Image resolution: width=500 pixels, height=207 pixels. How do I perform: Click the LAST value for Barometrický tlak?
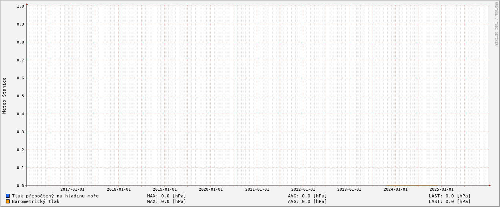(x=450, y=201)
